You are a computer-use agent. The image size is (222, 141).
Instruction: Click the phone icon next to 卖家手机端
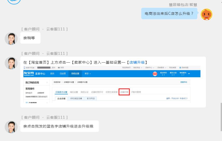[x=24, y=68]
